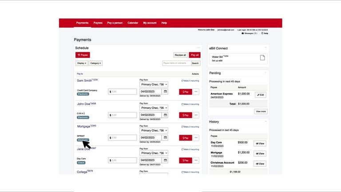This screenshot has height=192, width=341.
Task: Collapse the Schedule panel
Action: (x=198, y=48)
